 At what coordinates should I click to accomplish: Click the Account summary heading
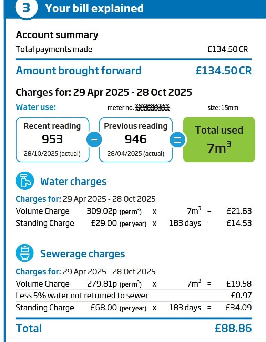(x=57, y=35)
